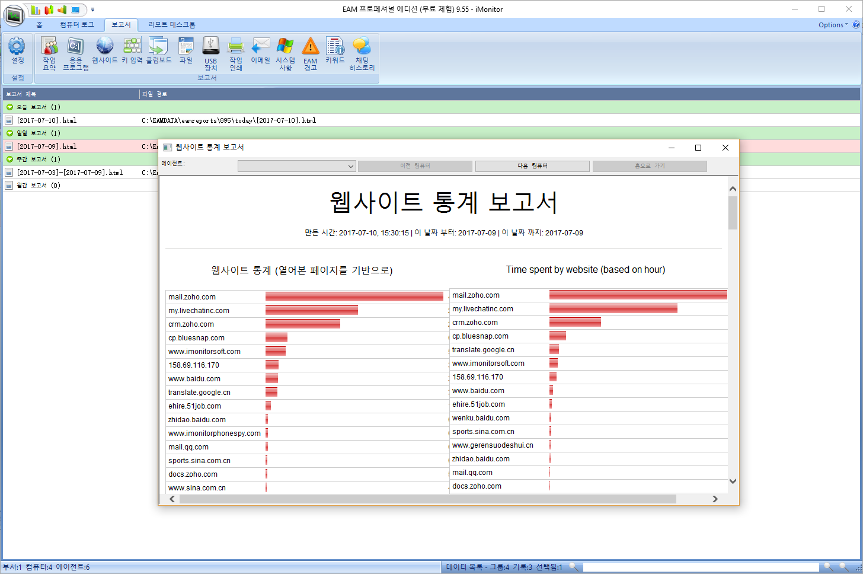This screenshot has height=574, width=863.
Task: Click wenku.baidu.com in the time-spent chart
Action: [481, 418]
